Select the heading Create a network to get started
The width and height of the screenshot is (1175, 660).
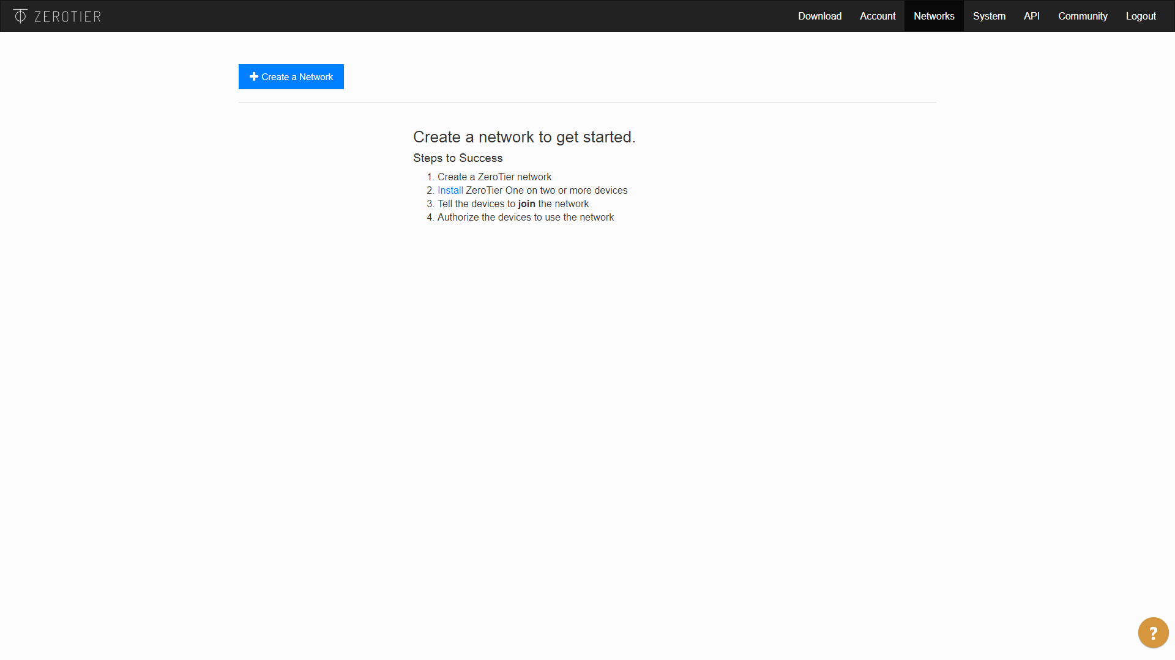click(x=524, y=137)
